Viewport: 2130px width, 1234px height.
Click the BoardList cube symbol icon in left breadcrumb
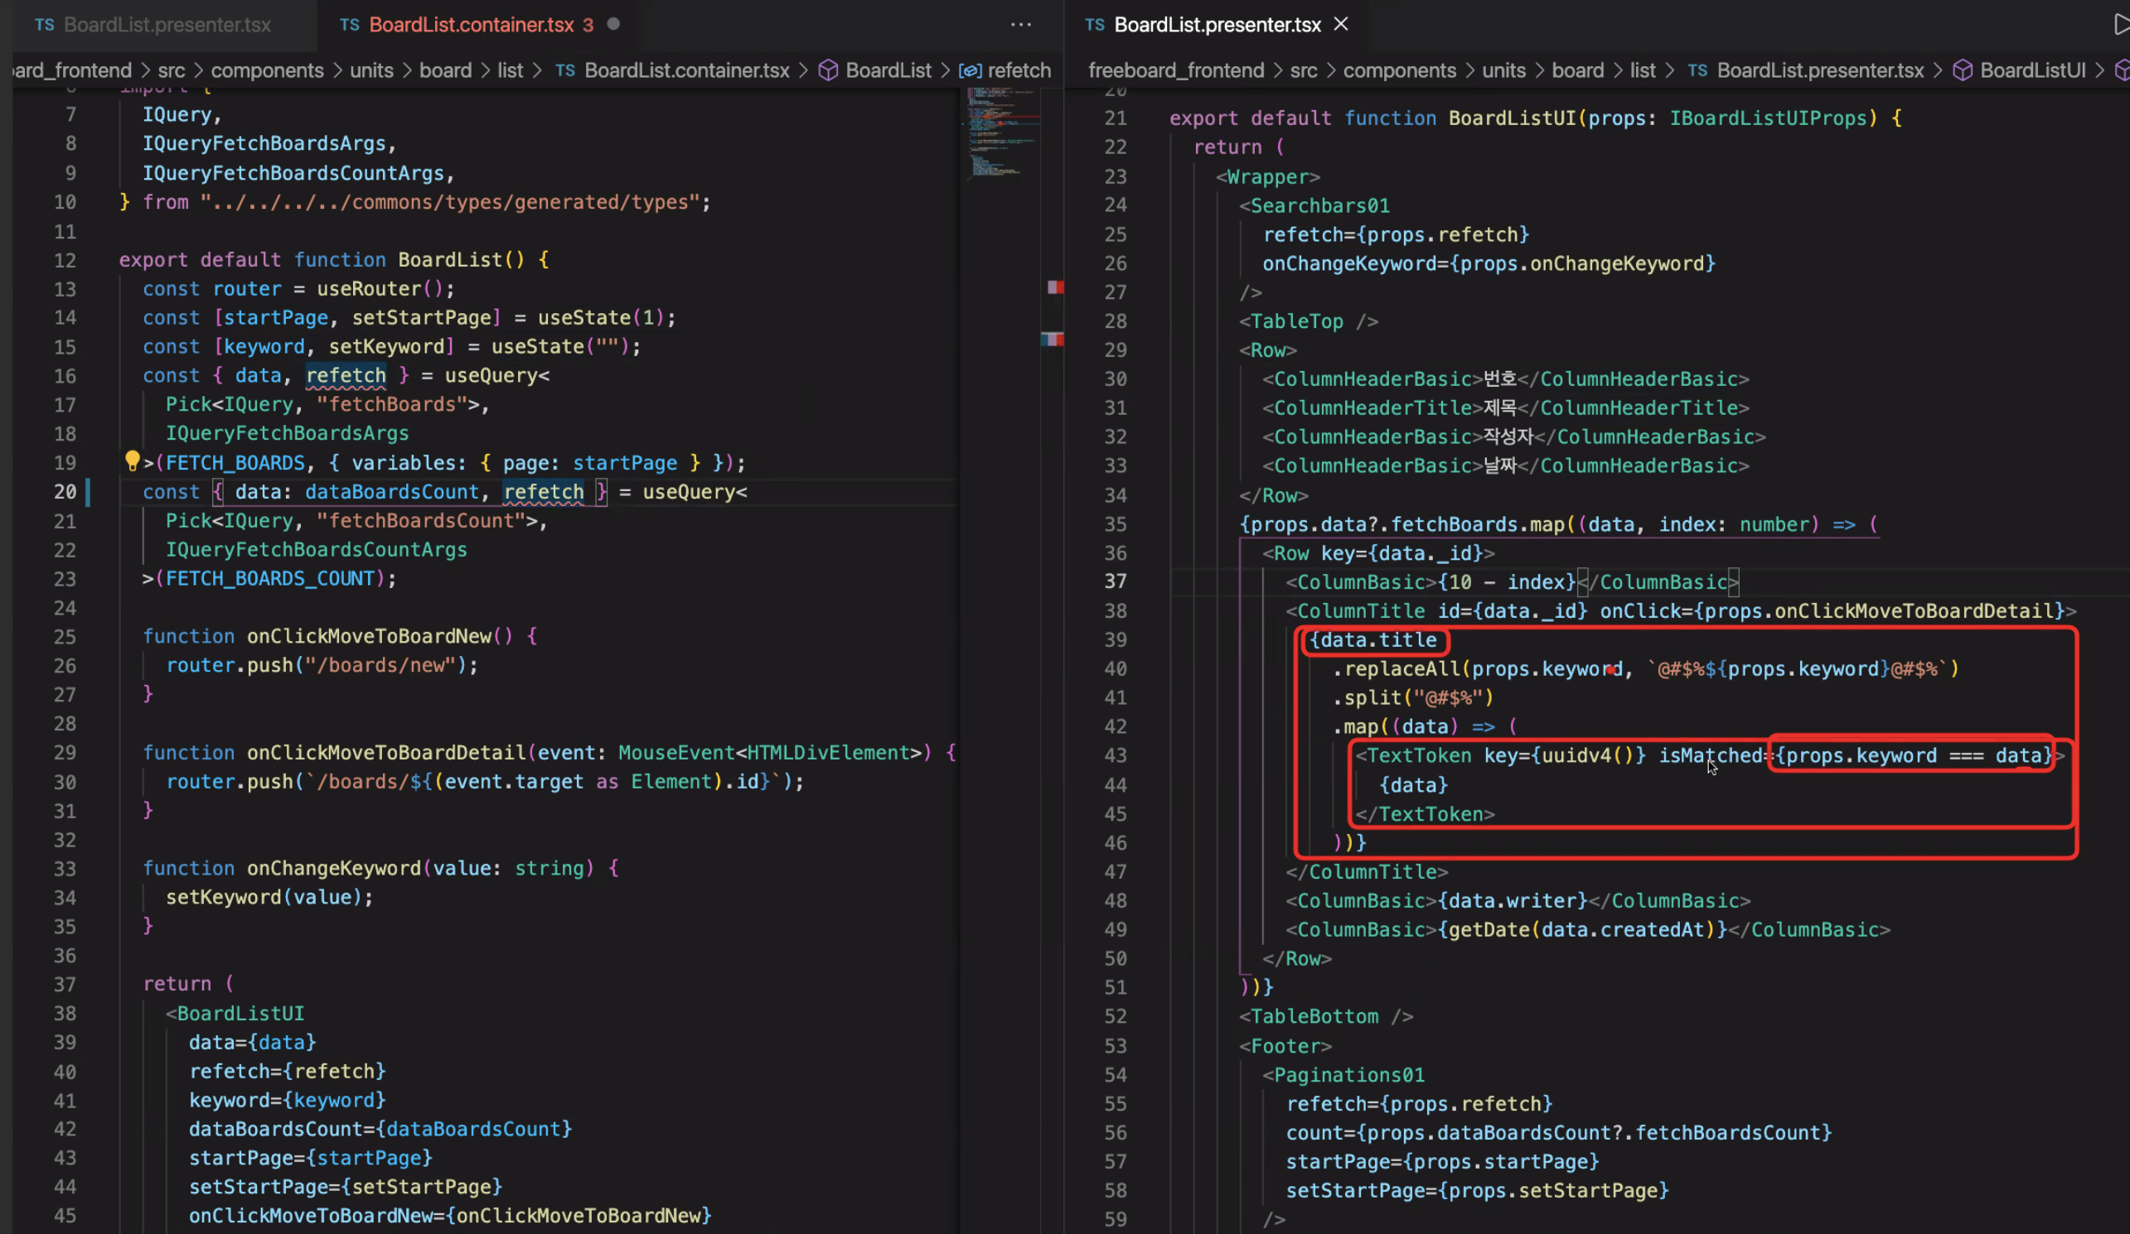click(828, 71)
